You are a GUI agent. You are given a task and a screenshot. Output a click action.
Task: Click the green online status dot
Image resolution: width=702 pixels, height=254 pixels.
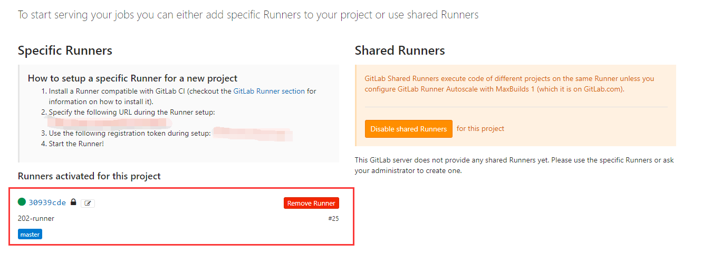tap(22, 202)
